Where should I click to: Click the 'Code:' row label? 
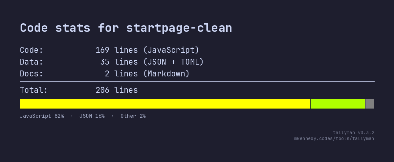click(x=32, y=50)
